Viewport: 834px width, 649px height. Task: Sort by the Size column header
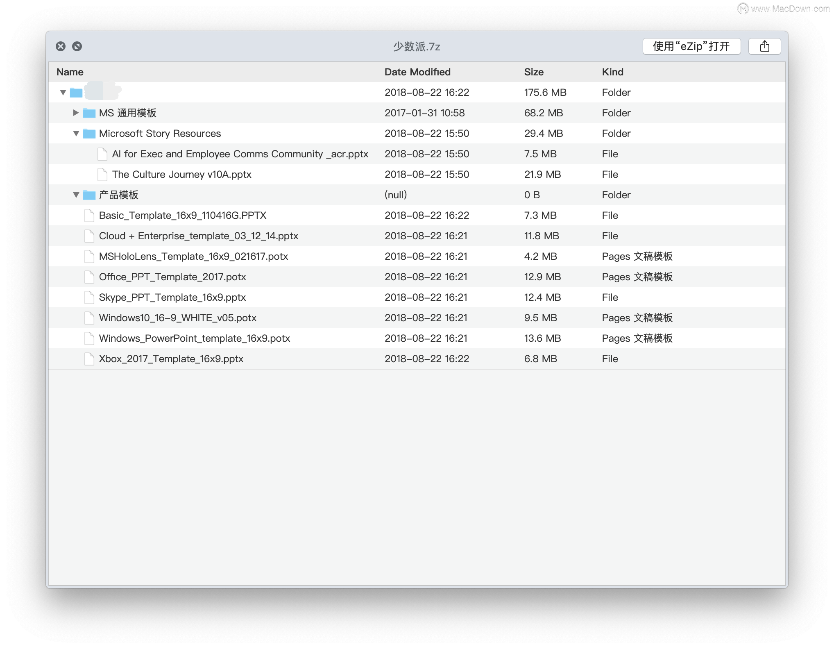tap(534, 72)
